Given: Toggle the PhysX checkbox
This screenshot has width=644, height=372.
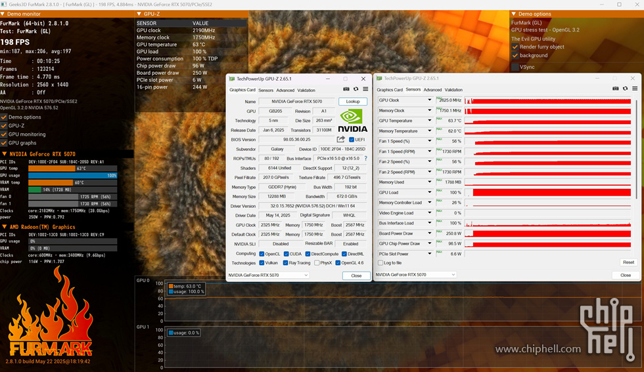Looking at the screenshot, I should pyautogui.click(x=317, y=263).
